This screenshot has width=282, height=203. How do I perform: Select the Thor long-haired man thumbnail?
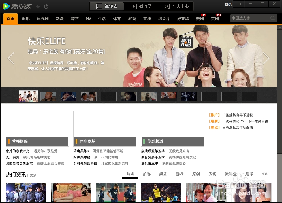point(149,96)
